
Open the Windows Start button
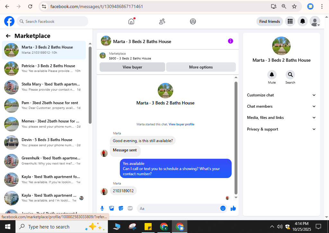click(x=8, y=227)
